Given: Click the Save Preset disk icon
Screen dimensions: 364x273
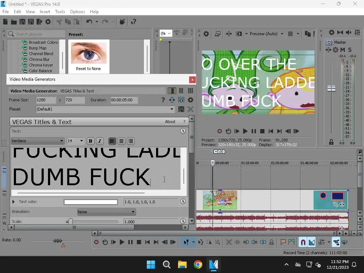Looking at the screenshot, I should point(181,109).
